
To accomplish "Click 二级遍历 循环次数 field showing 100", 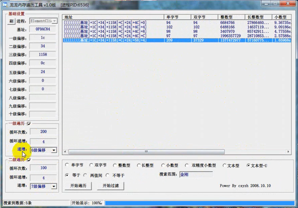I will tap(43, 168).
